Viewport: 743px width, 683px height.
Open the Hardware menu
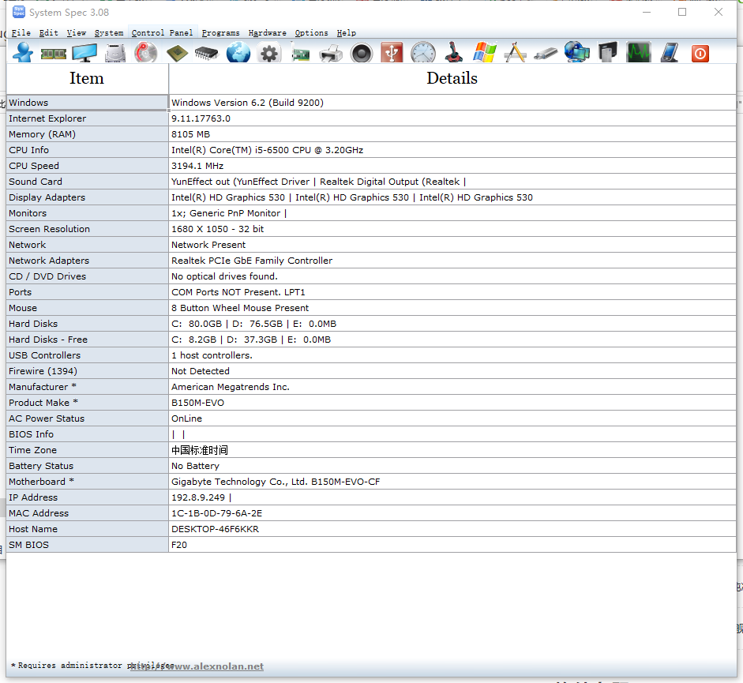267,32
